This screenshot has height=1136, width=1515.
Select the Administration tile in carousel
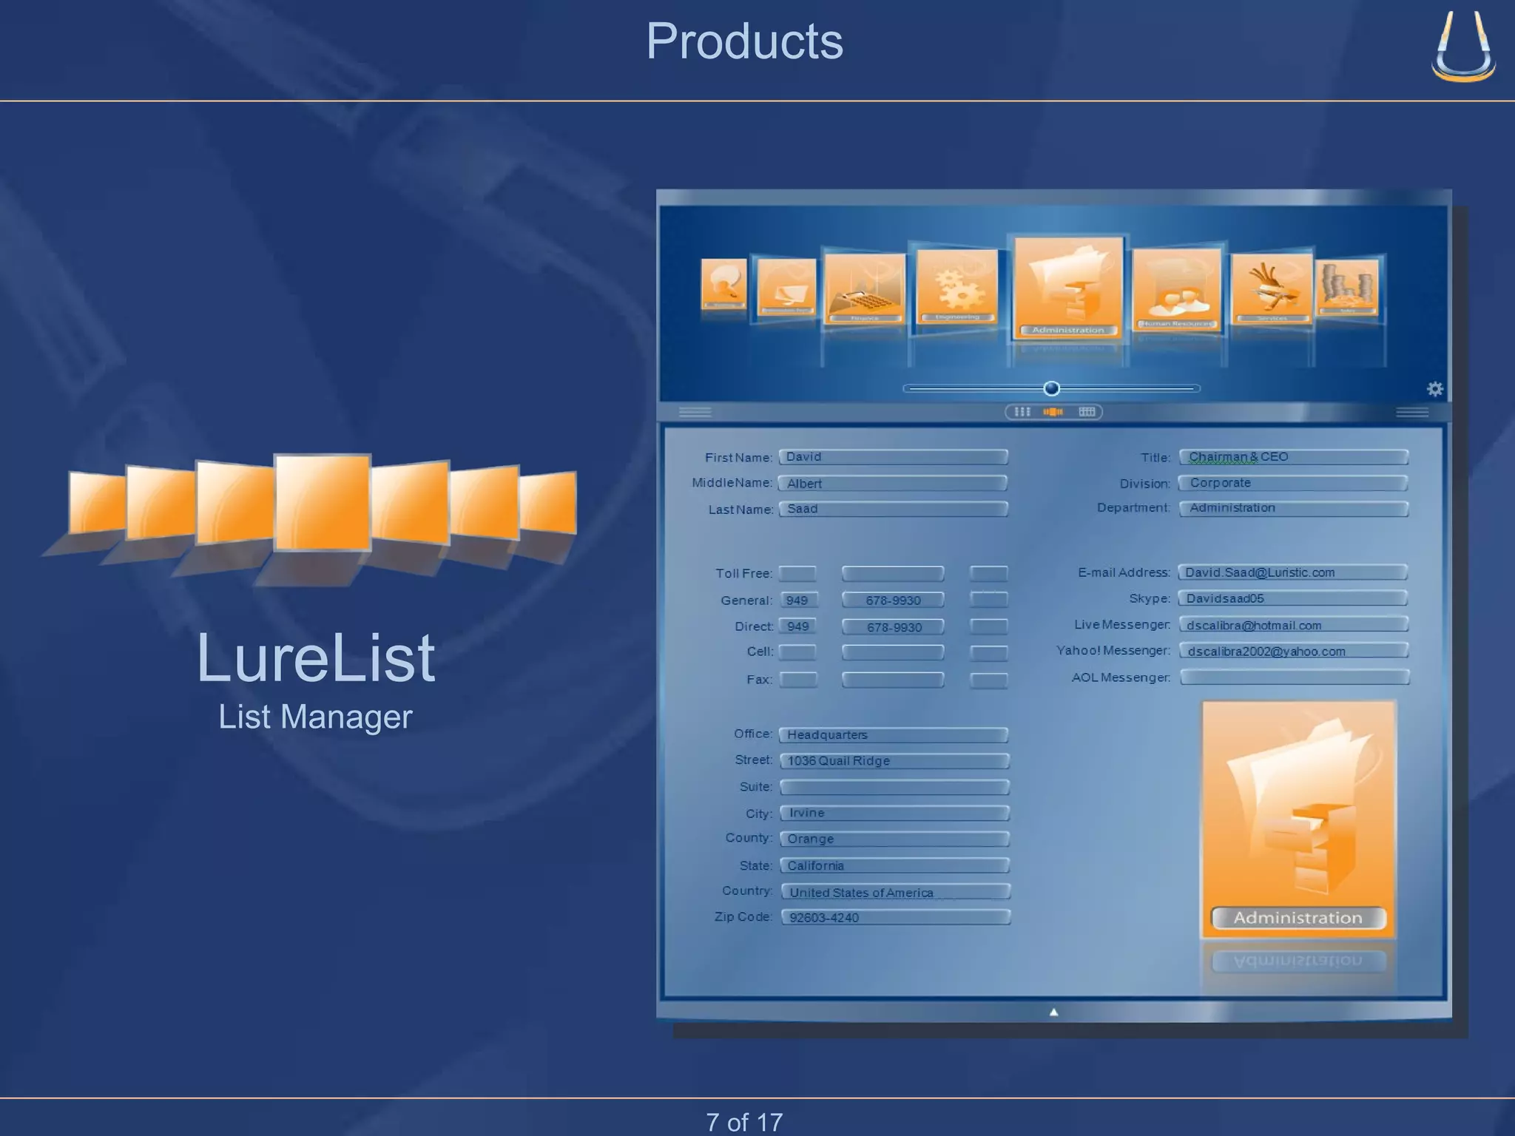(1067, 287)
